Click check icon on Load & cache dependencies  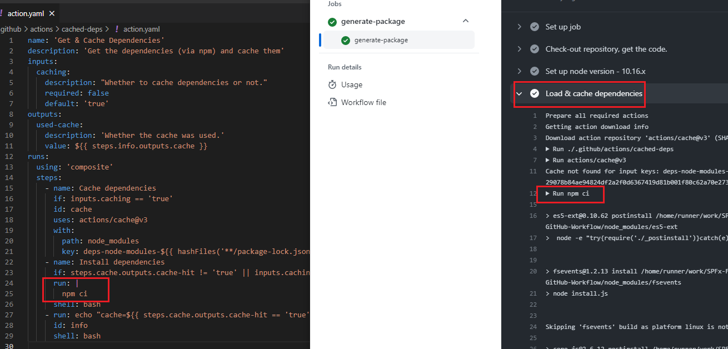pos(535,93)
